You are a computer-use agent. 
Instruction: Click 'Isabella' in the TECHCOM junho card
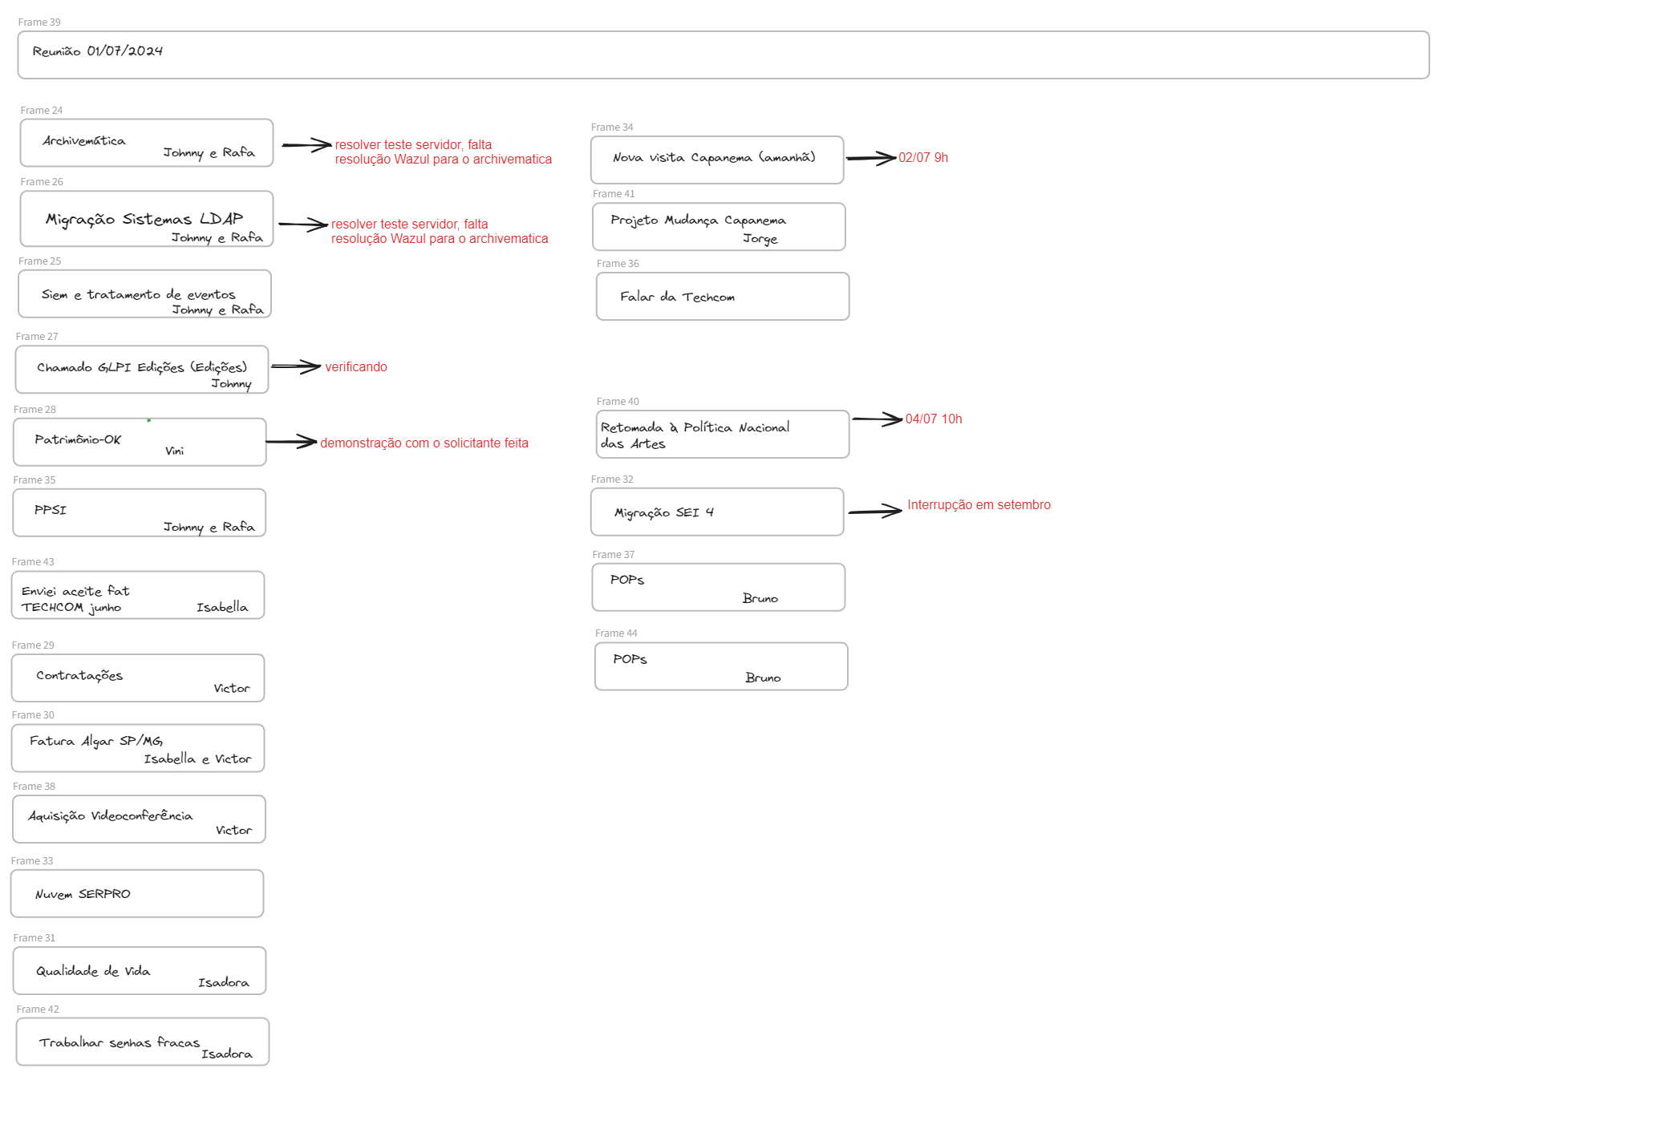click(x=222, y=608)
